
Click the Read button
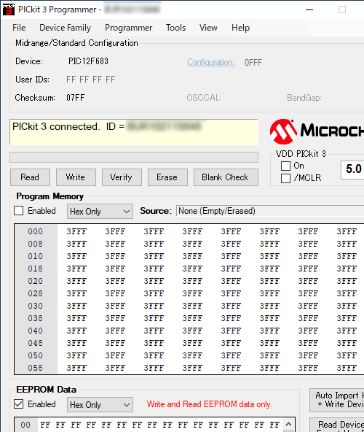pos(30,177)
